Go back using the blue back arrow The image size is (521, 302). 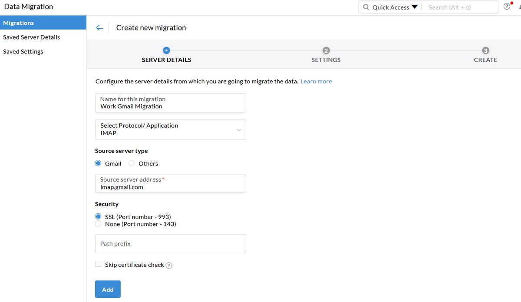[99, 27]
